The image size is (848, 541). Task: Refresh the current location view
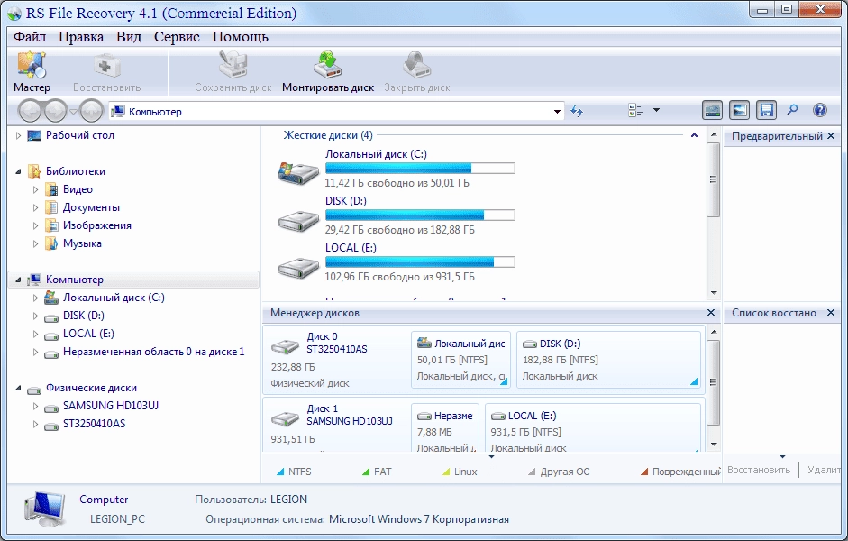[577, 112]
